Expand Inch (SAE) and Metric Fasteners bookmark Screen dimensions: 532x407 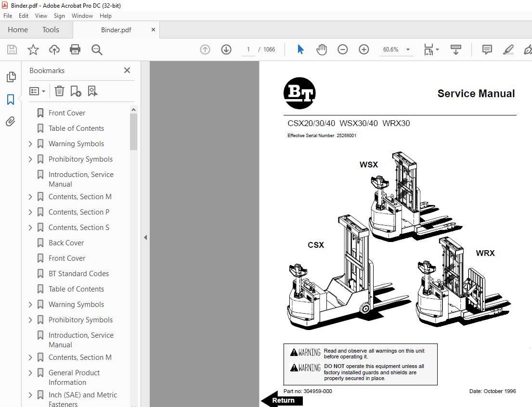[x=30, y=395]
